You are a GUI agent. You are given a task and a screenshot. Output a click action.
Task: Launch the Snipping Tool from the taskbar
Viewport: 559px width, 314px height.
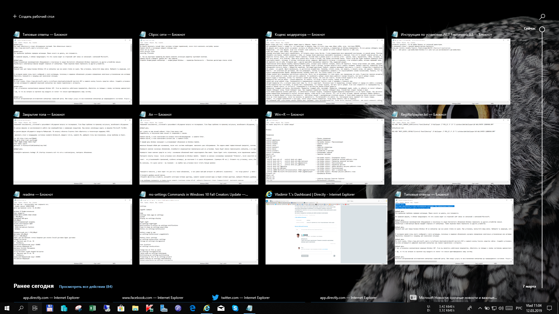pyautogui.click(x=78, y=308)
